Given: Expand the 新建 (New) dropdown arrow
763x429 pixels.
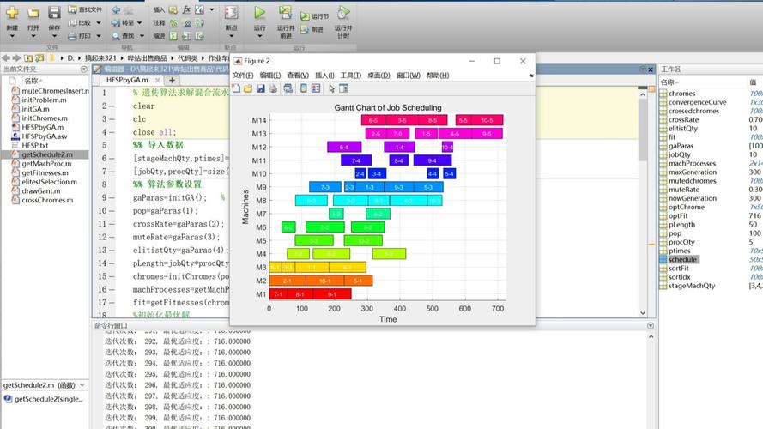Looking at the screenshot, I should click(12, 37).
